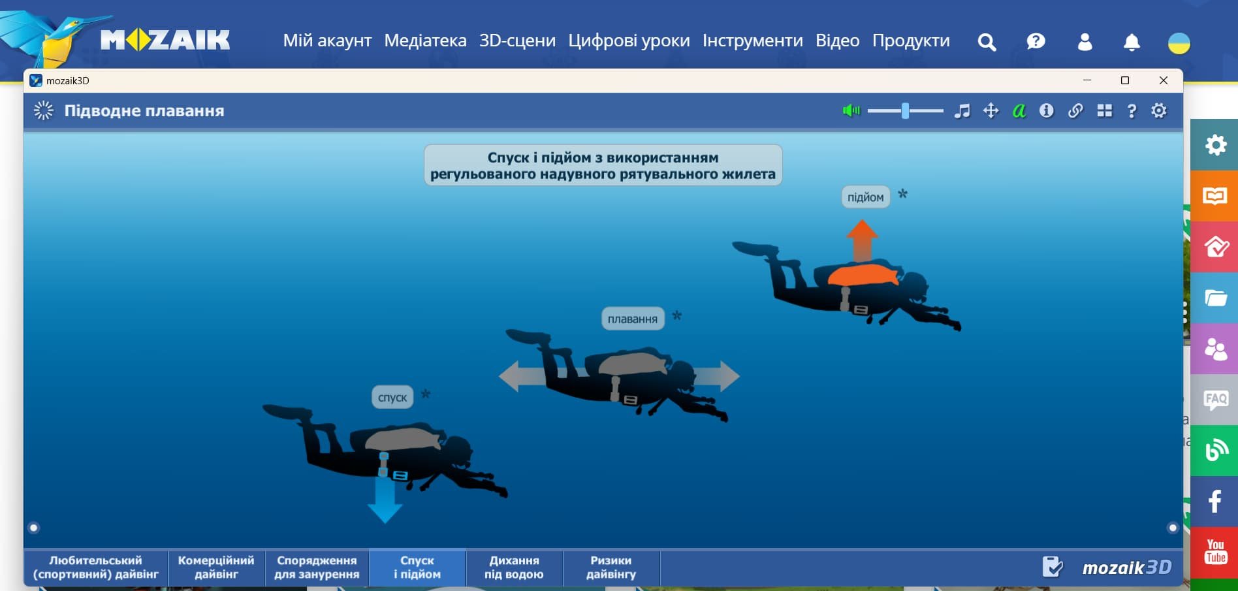Copy the scene link icon
This screenshot has height=591, width=1238.
coord(1075,111)
